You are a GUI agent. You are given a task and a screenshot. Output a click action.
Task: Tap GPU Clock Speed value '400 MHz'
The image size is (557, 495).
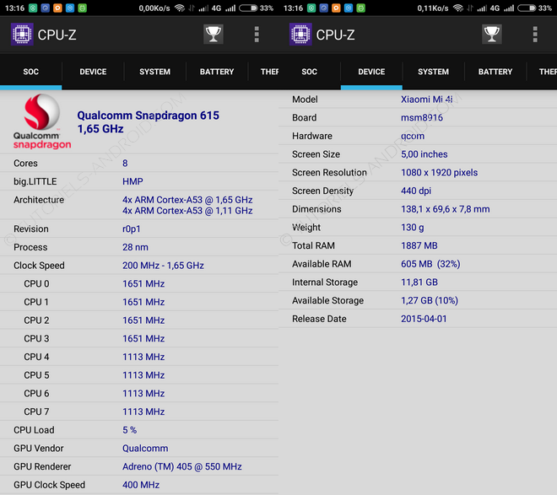(x=141, y=485)
